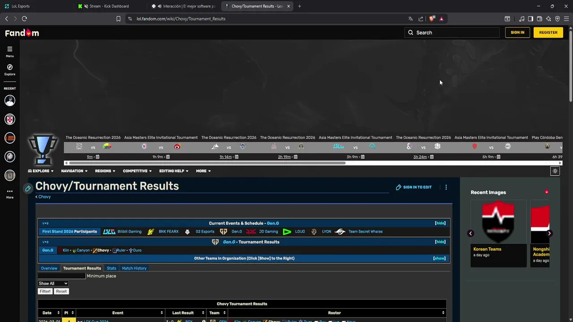Open the Explore compass icon in sidebar
Screen dimensions: 573x322
pos(10,67)
